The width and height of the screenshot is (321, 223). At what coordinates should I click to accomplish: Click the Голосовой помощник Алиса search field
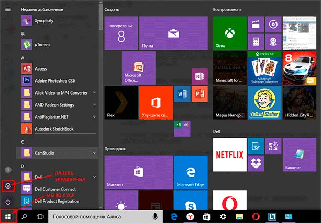pyautogui.click(x=105, y=216)
